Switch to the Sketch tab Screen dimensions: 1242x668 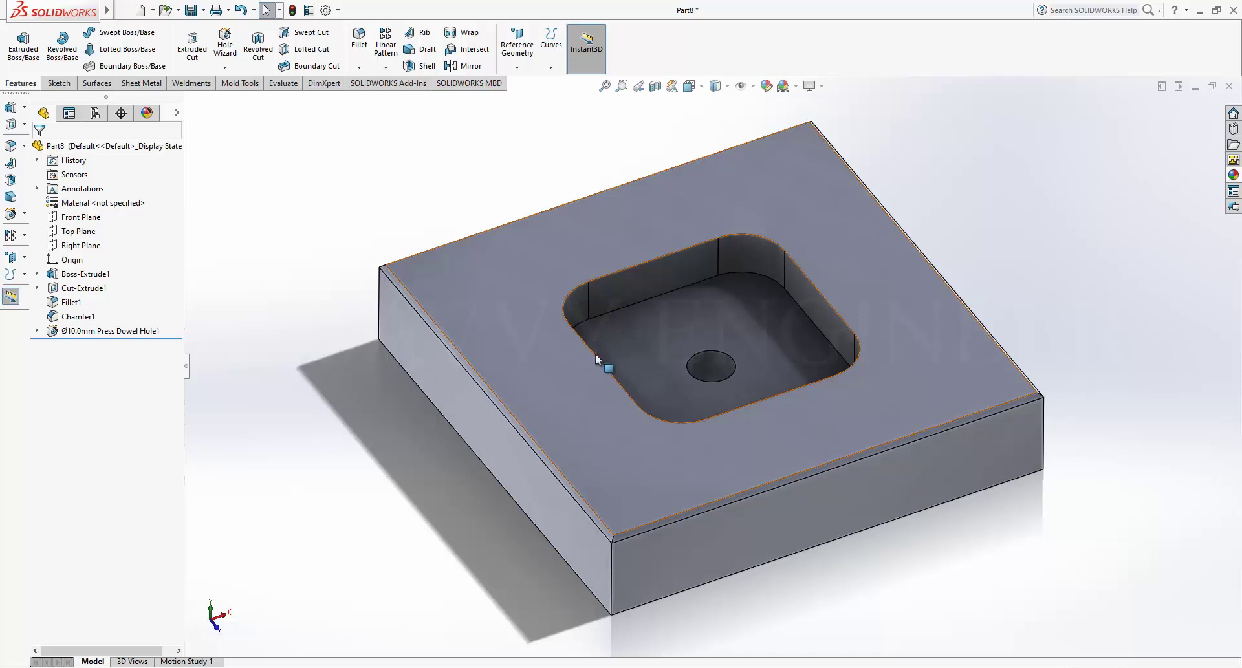point(59,83)
